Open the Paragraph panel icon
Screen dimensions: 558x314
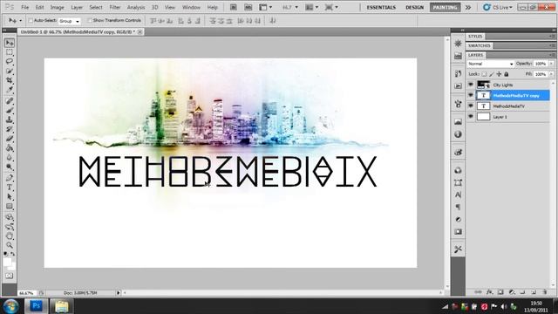tap(458, 208)
